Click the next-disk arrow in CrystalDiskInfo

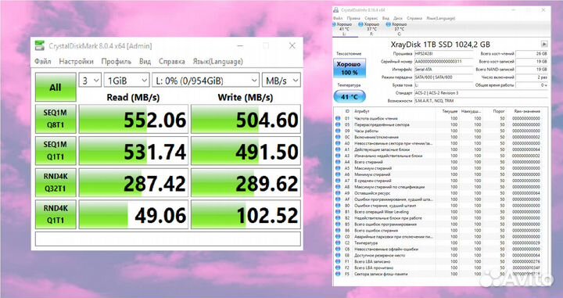point(544,44)
